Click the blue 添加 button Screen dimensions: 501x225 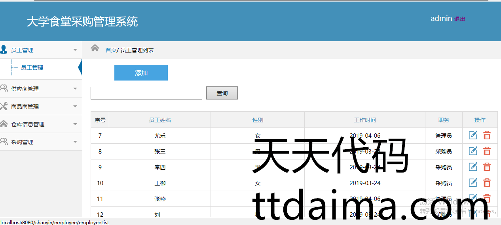click(141, 73)
